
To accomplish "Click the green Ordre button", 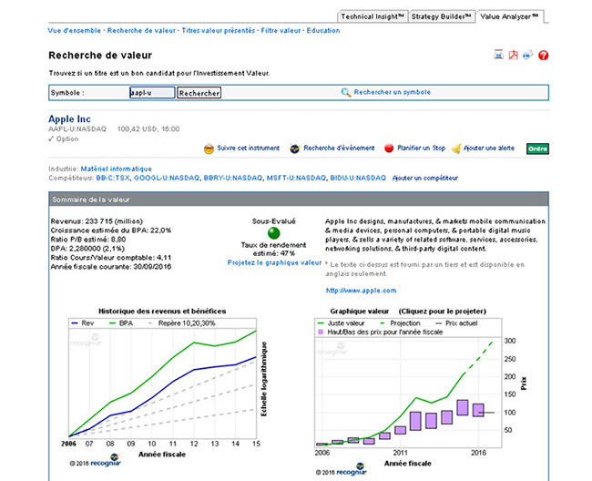I will pyautogui.click(x=537, y=148).
